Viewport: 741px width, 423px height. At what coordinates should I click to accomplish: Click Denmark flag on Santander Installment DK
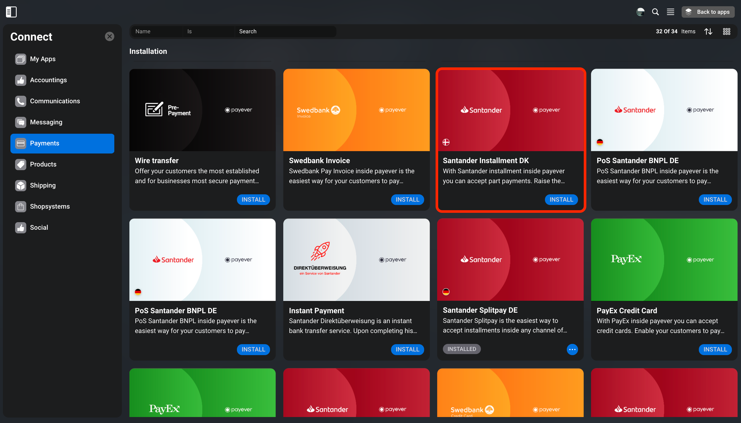pos(446,142)
